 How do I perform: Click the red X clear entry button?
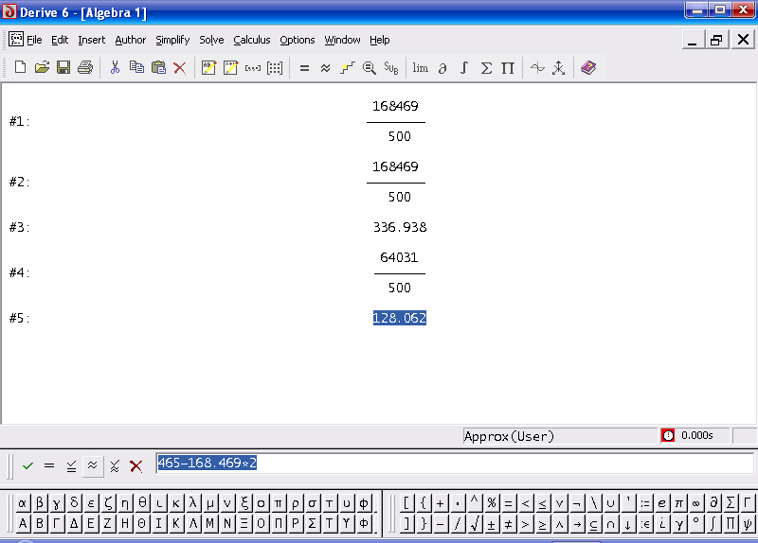[x=136, y=465]
